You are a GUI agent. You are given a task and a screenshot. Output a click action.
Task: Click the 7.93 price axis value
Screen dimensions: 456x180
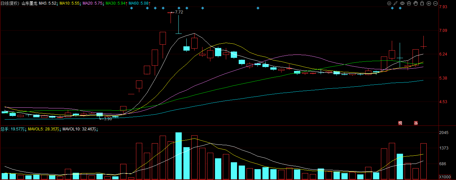443,7
